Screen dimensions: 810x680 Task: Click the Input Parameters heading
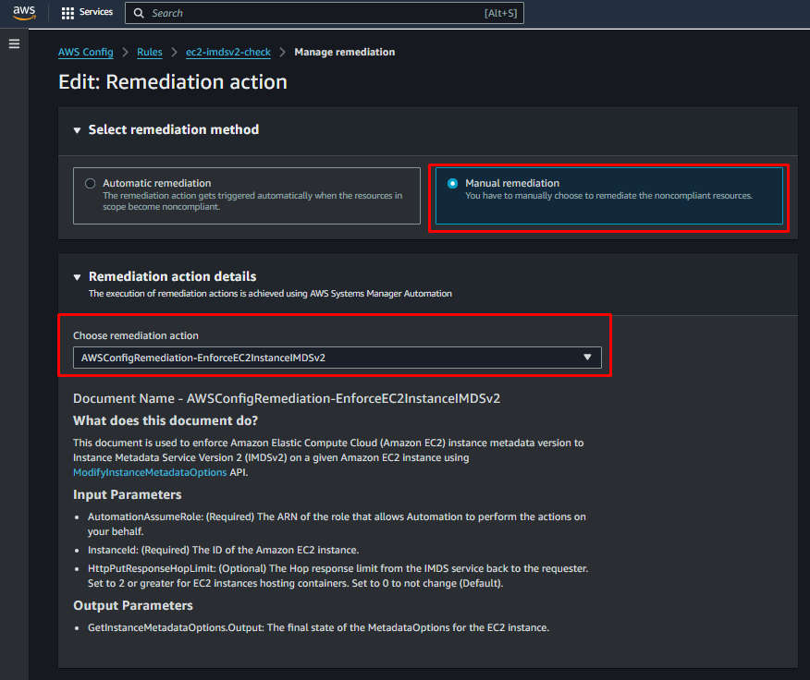tap(127, 494)
